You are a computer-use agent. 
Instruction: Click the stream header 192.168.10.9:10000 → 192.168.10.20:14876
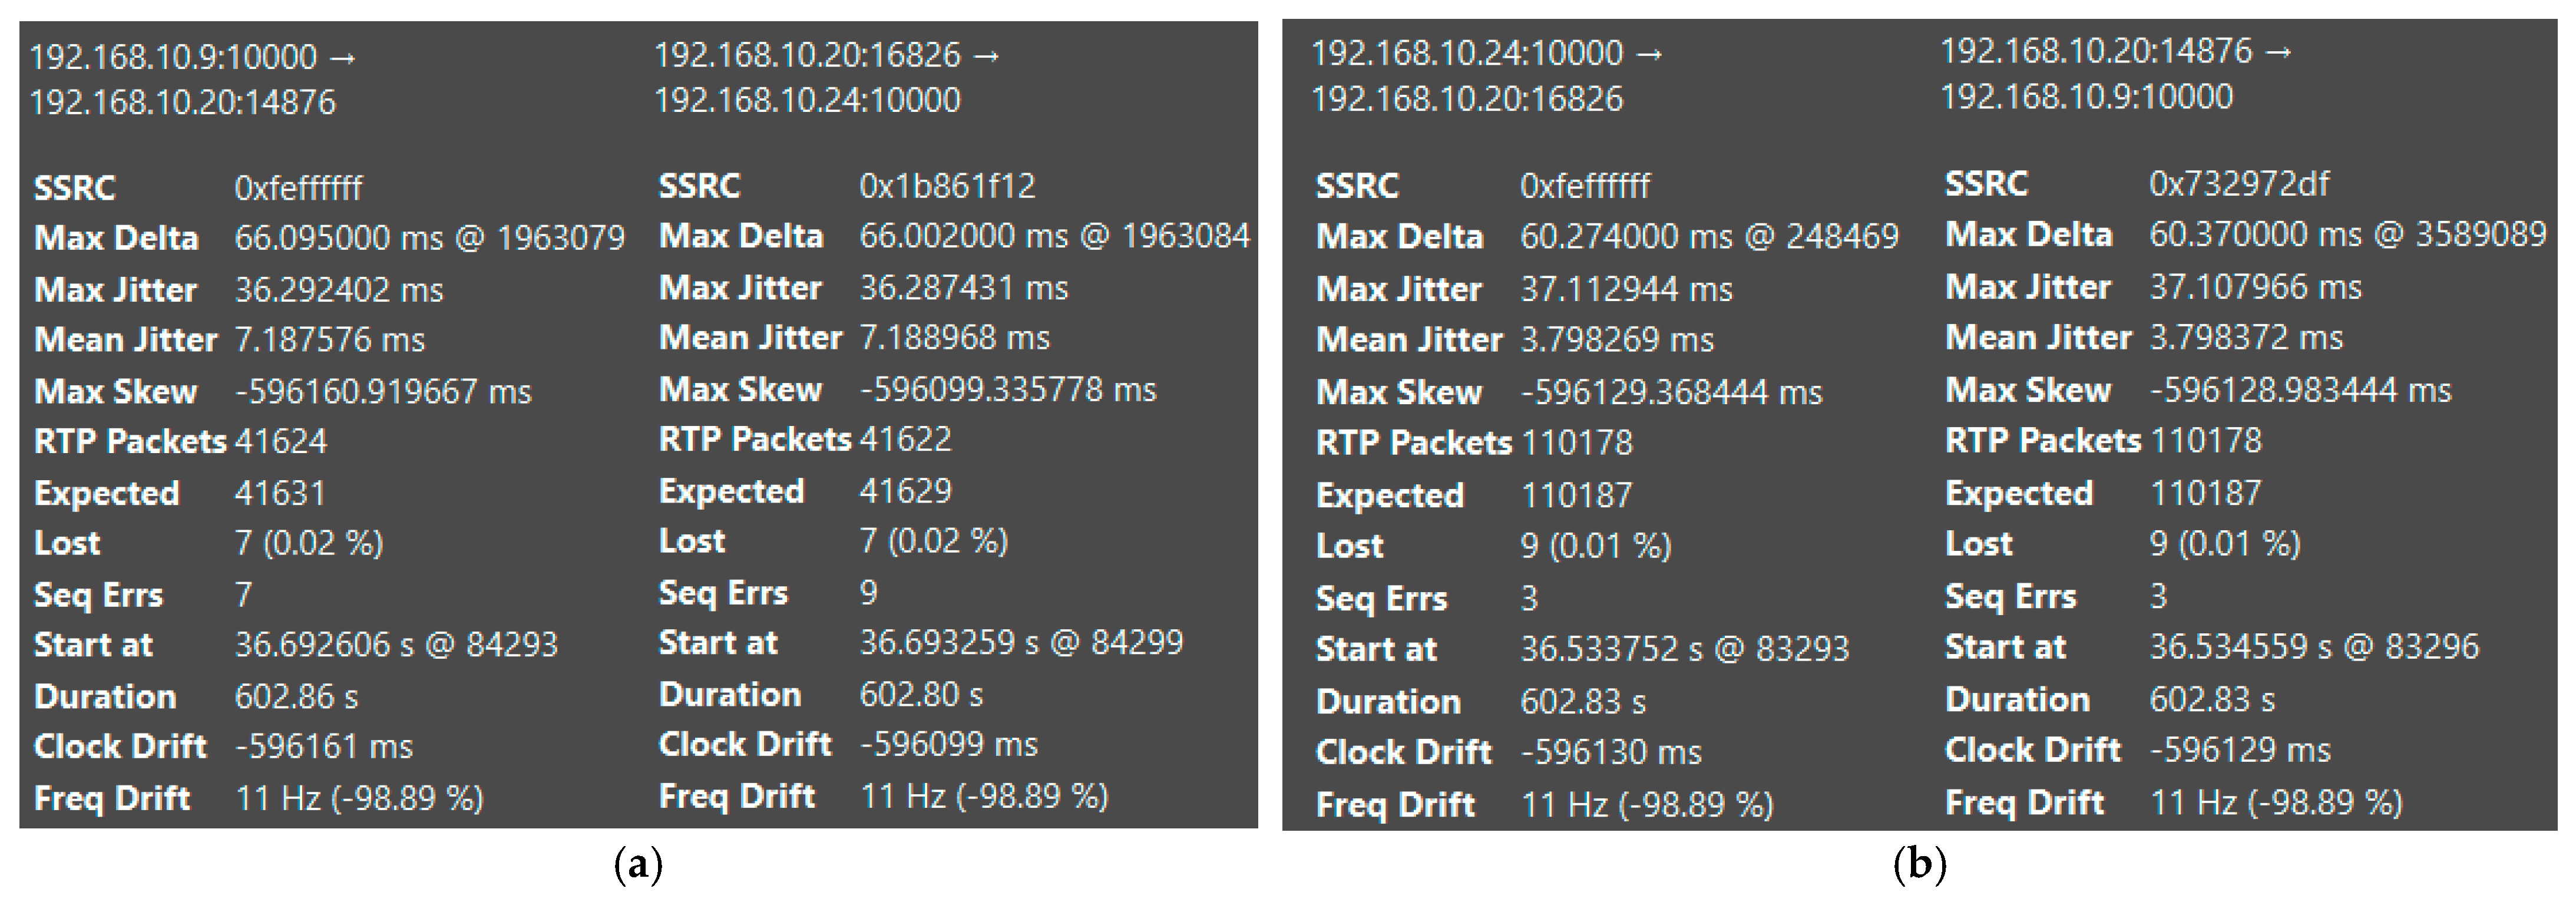coord(192,79)
